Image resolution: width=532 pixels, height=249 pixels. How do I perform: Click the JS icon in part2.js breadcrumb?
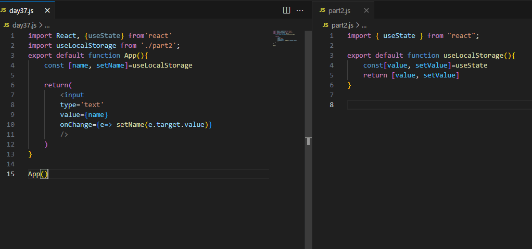coord(325,25)
